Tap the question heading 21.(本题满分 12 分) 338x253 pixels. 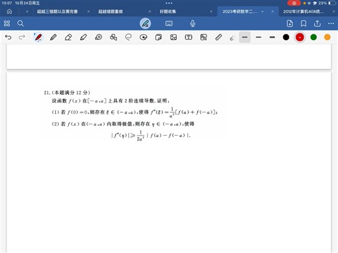click(67, 93)
